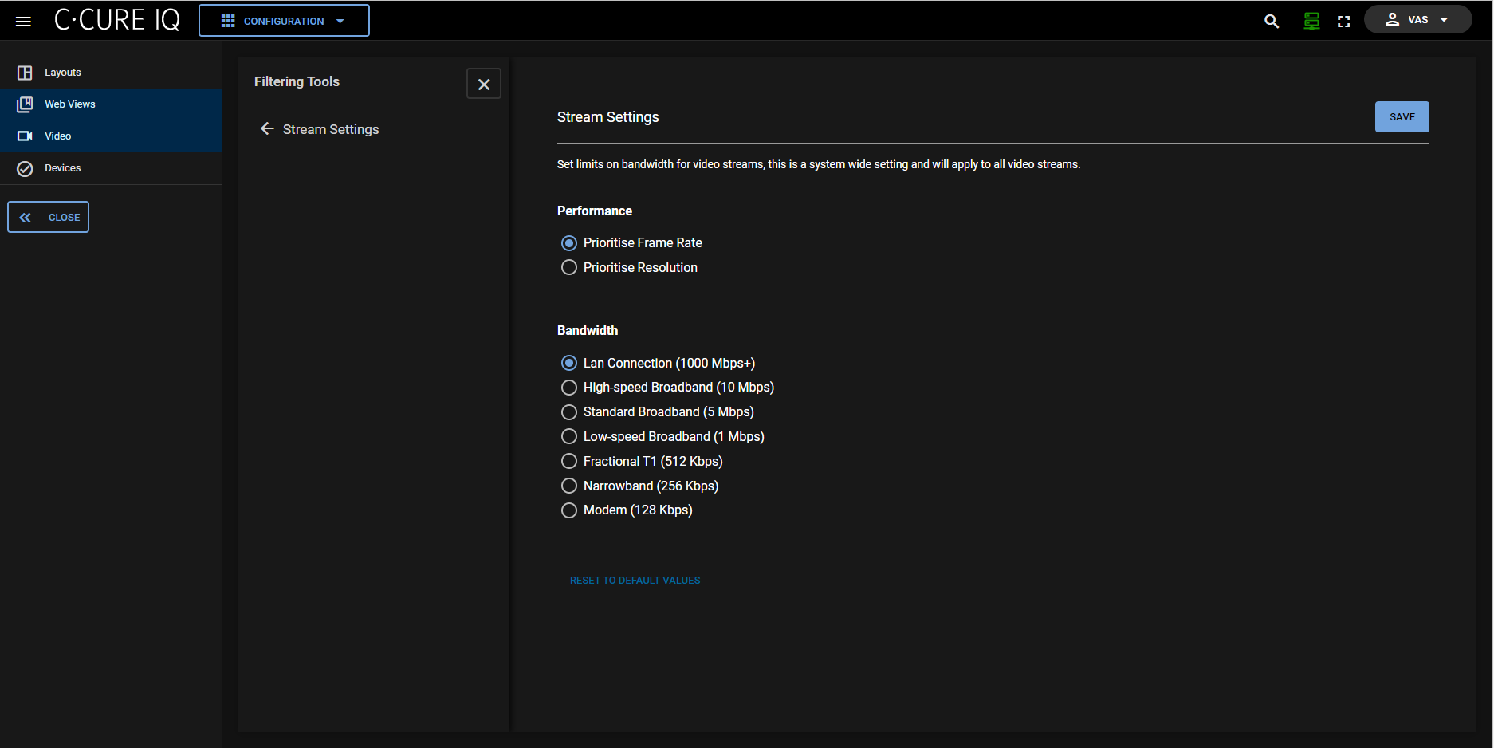Select Prioritise Resolution option

[x=569, y=268]
